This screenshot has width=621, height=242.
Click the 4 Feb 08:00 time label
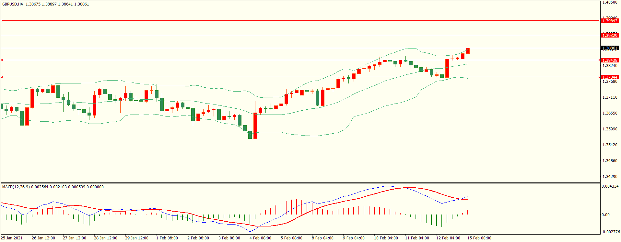click(260, 238)
